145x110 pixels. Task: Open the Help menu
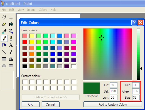coord(53,10)
